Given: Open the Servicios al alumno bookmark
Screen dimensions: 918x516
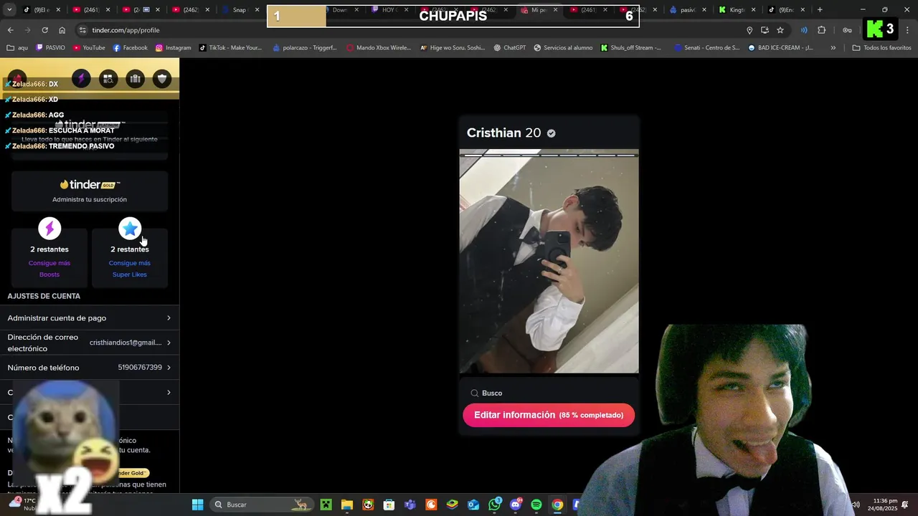Looking at the screenshot, I should coord(563,48).
